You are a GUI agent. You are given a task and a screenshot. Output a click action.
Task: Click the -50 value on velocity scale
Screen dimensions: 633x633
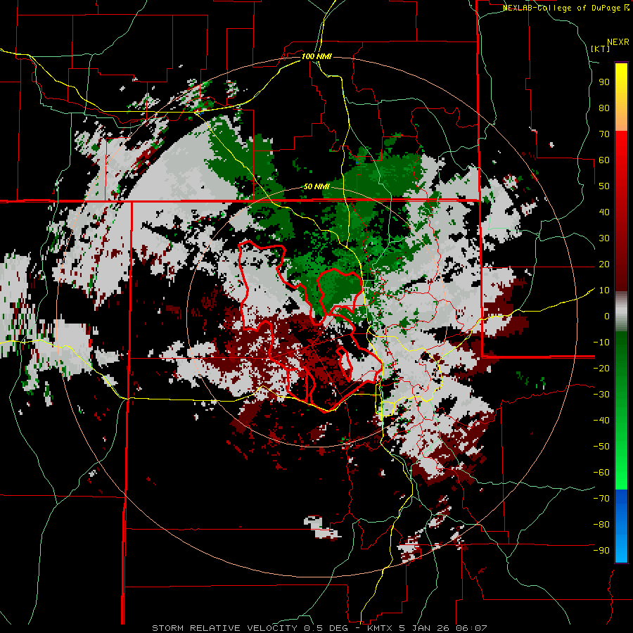[x=601, y=446]
